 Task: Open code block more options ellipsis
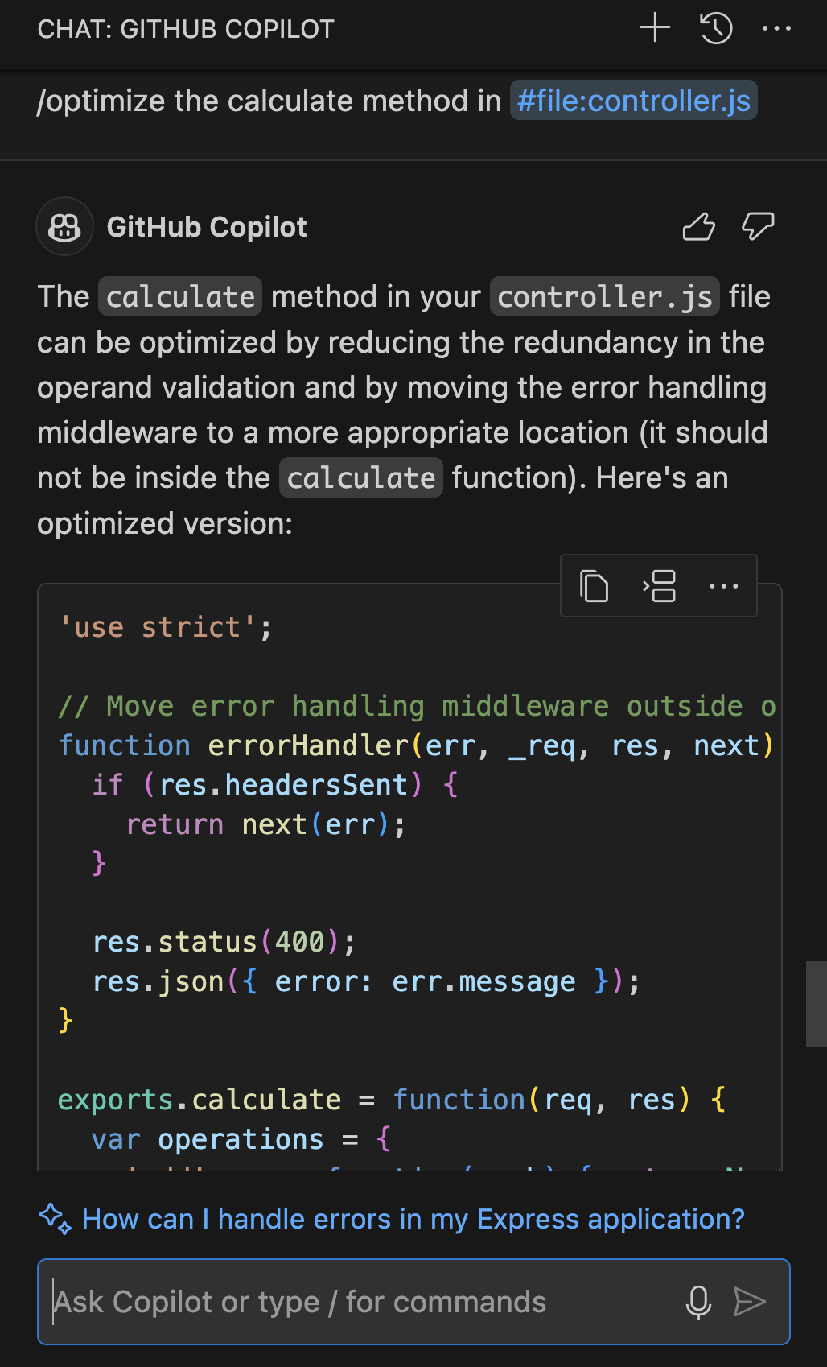pyautogui.click(x=724, y=586)
